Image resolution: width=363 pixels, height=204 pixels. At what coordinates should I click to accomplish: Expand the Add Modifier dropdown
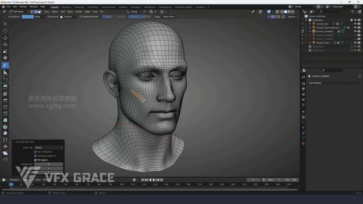[x=335, y=83]
